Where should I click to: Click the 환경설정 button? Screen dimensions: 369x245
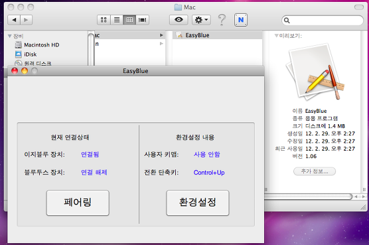198,203
